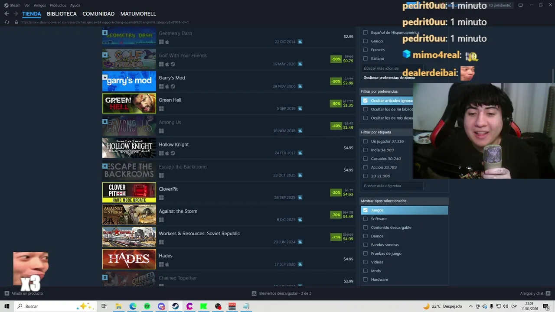
Task: Enable the Indie tag filter
Action: click(x=365, y=150)
